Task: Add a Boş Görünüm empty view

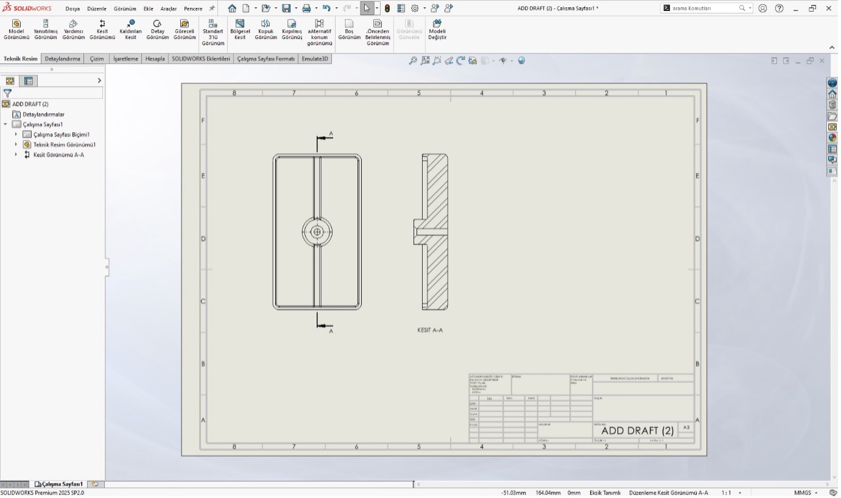Action: coord(350,29)
